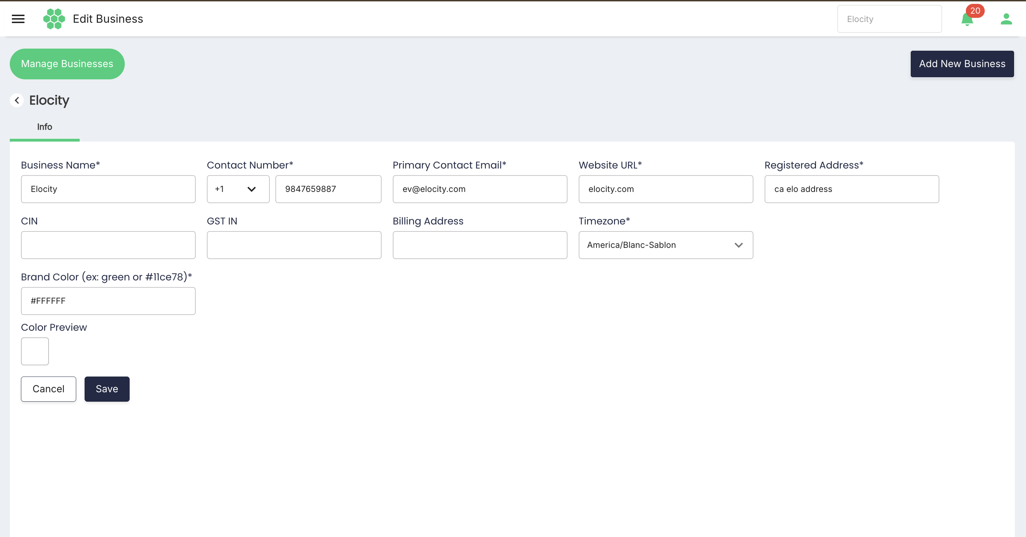Click the Elocity business selector field in header
This screenshot has width=1026, height=537.
coord(889,19)
